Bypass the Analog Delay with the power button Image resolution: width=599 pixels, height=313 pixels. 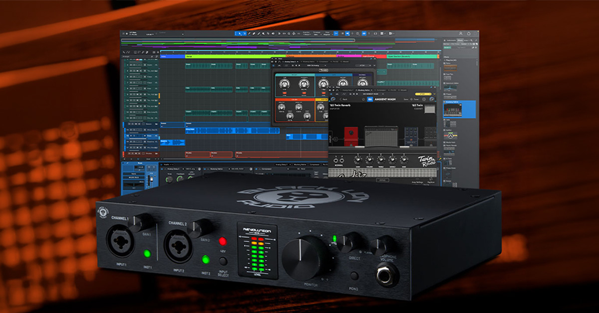click(x=274, y=66)
